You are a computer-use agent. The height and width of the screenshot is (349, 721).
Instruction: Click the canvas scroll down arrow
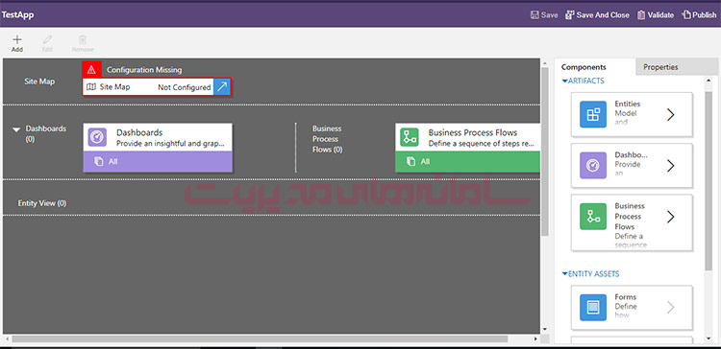(x=545, y=329)
